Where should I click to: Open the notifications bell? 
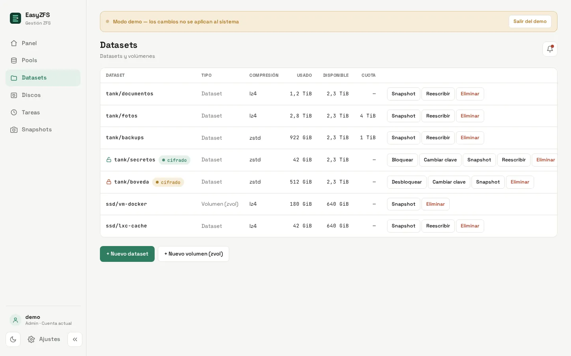[550, 49]
